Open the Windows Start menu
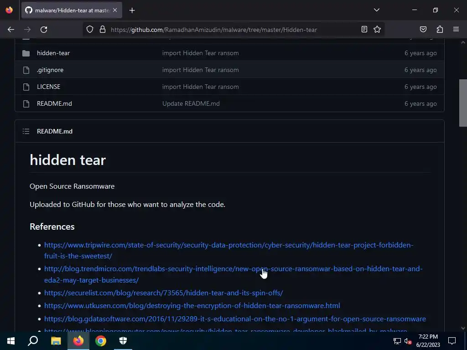This screenshot has width=467, height=350. [x=11, y=341]
